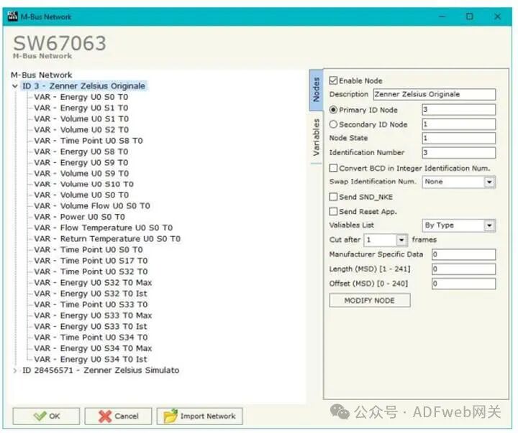
Task: Select the Secondary ID Node radio button
Action: pyautogui.click(x=334, y=124)
